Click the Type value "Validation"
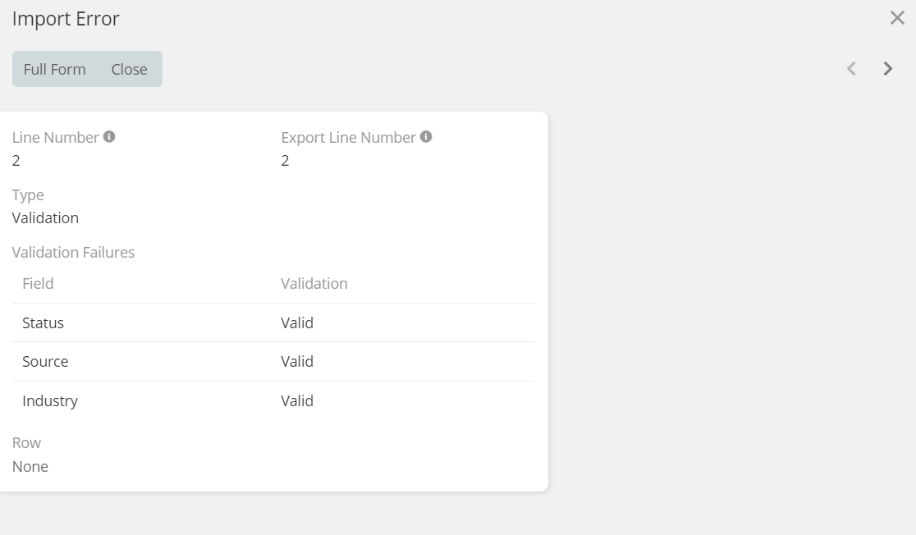 46,218
